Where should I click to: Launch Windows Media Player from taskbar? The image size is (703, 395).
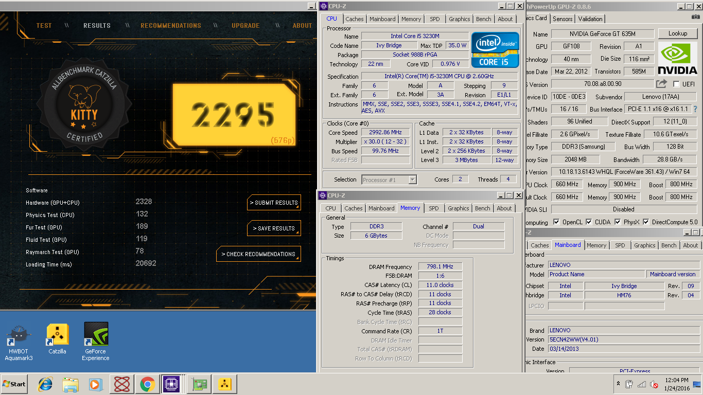(95, 384)
